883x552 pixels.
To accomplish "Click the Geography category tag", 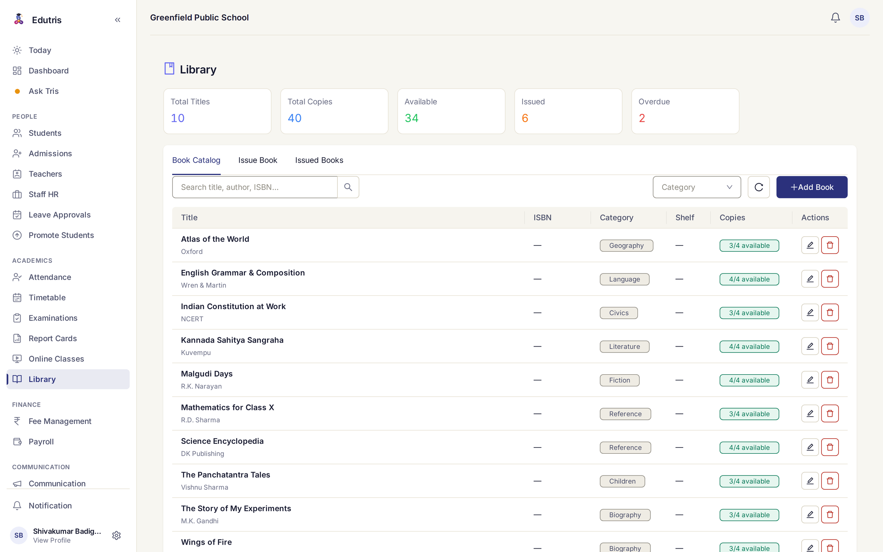I will click(x=626, y=245).
